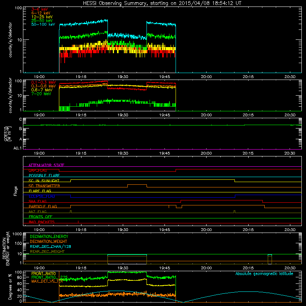
Task: Click the SC_TRANSMITTER raised pulse segment
Action: [x=137, y=185]
